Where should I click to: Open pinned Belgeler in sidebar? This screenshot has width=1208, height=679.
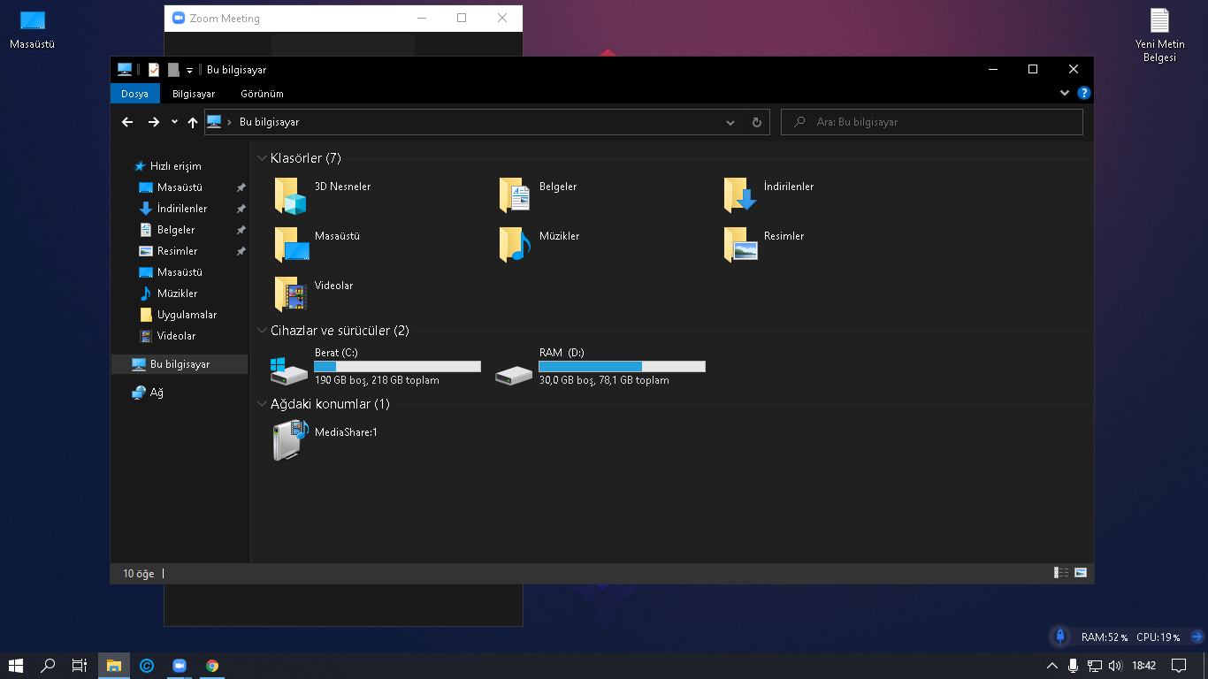167,230
